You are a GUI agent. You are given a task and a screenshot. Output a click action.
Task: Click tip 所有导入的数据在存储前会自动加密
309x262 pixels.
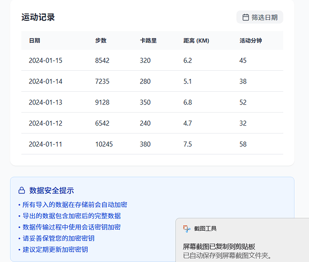(74, 205)
